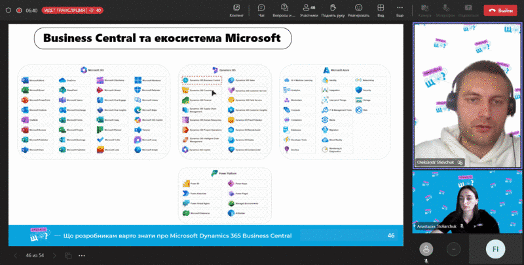This screenshot has width=524, height=265.
Task: Open Вопросы и ответы panel
Action: tap(284, 10)
